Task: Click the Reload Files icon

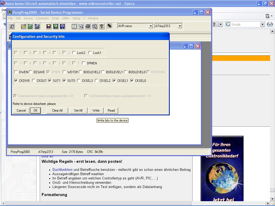Action: pos(74,26)
